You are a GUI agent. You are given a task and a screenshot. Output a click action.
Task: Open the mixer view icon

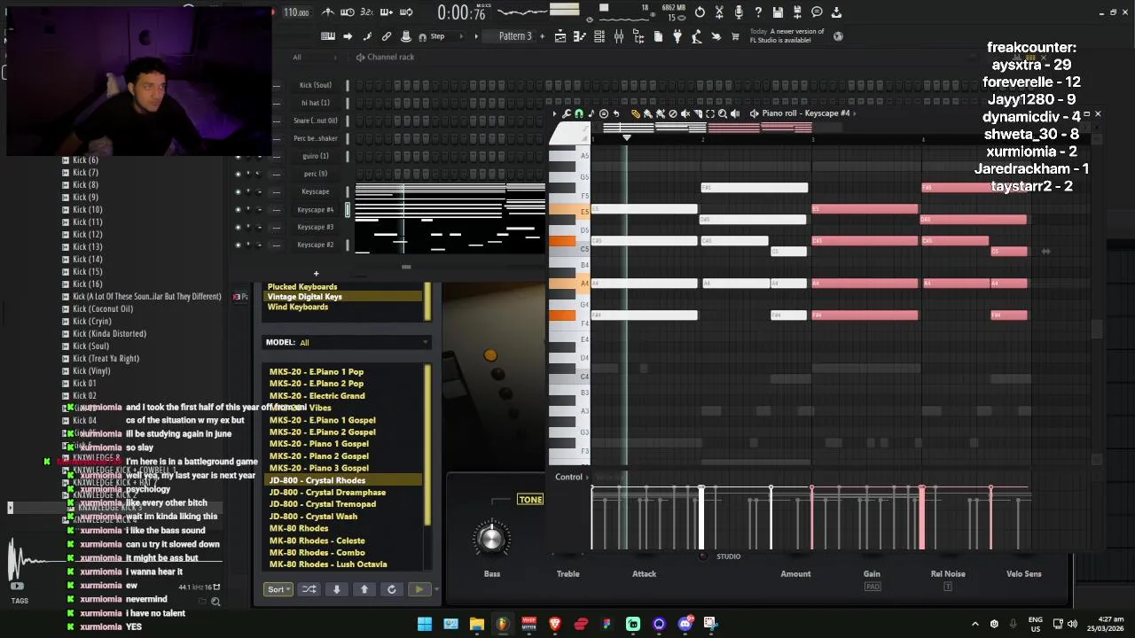point(619,36)
